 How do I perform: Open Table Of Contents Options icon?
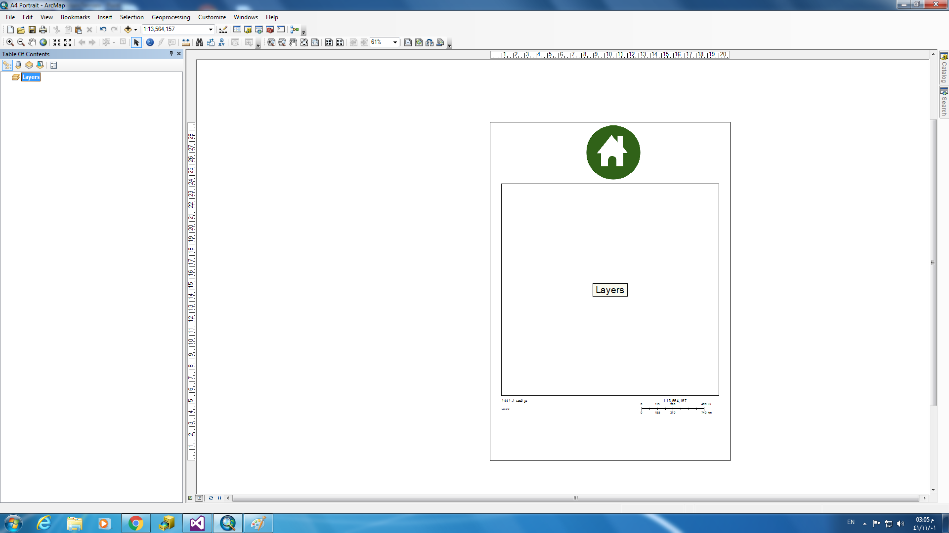tap(54, 65)
